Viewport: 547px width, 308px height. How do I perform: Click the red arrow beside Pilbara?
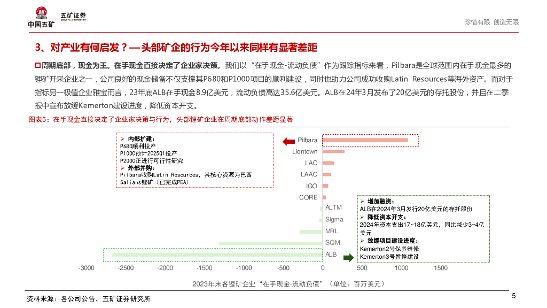(x=289, y=141)
